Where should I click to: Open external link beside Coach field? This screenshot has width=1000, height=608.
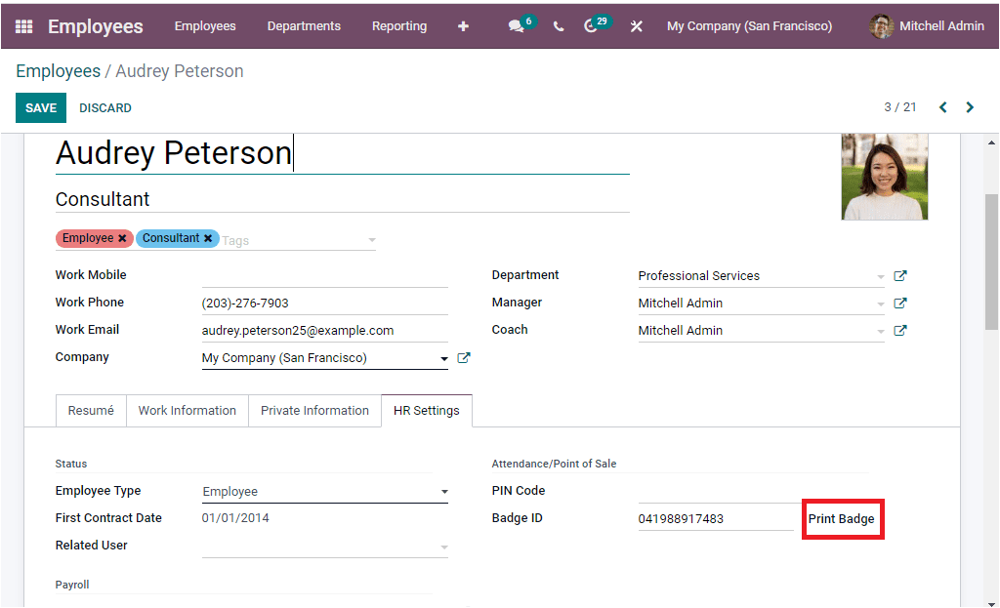pos(899,330)
